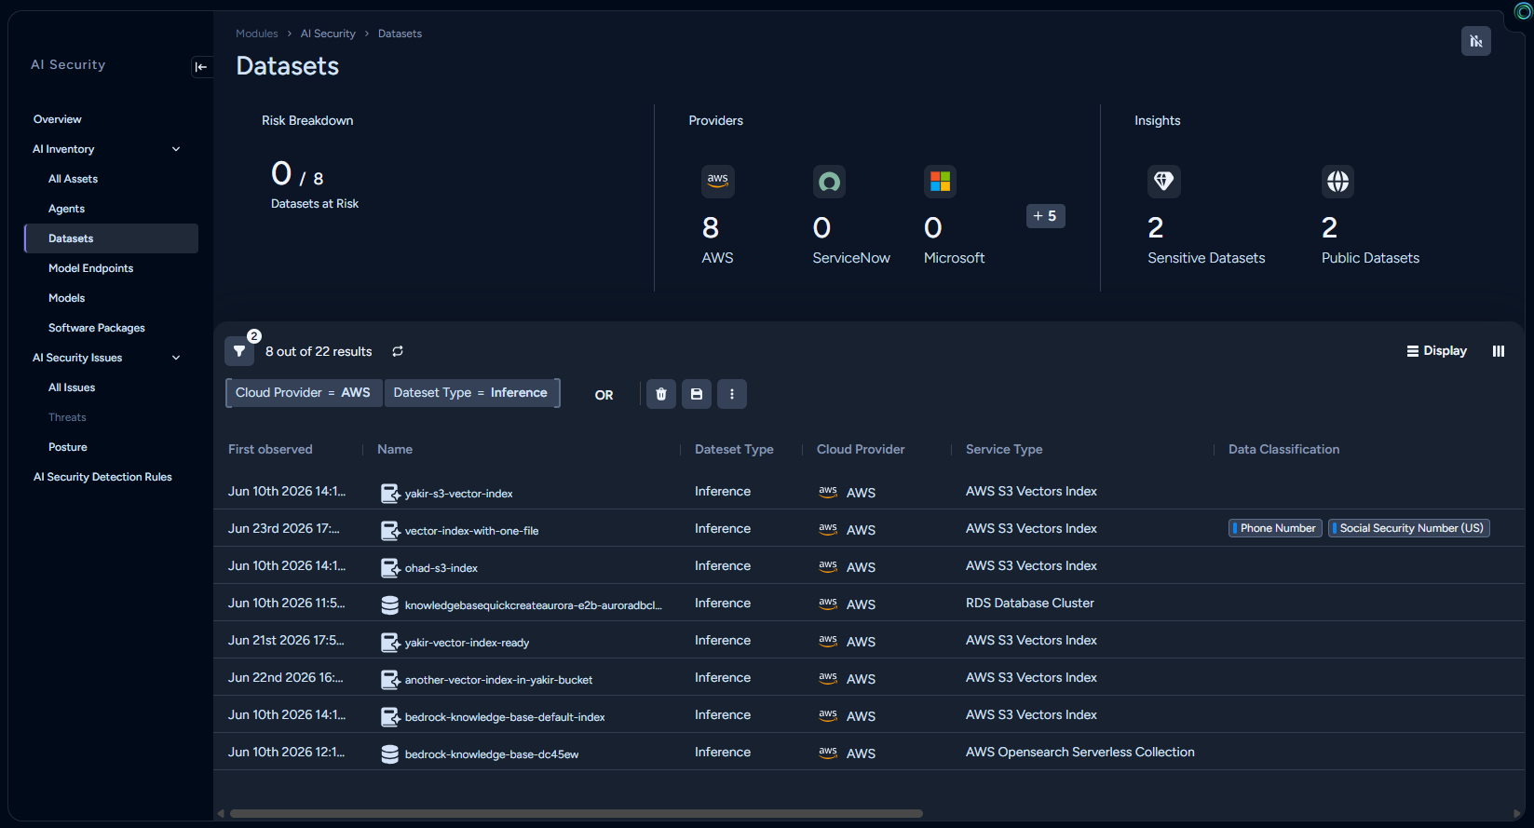Click the Sensitive Datasets diamond icon
The width and height of the screenshot is (1534, 828).
coord(1164,181)
